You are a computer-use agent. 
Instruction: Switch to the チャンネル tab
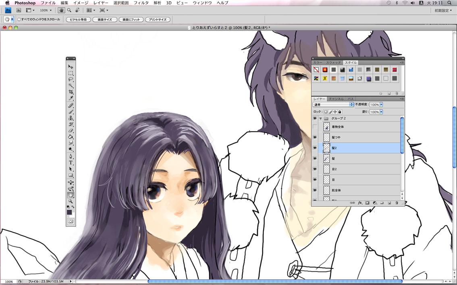tap(336, 99)
